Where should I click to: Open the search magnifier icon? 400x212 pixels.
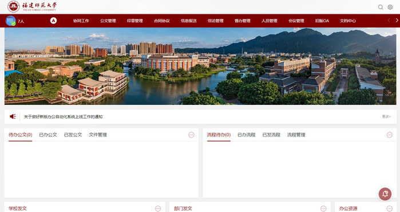[x=381, y=7]
